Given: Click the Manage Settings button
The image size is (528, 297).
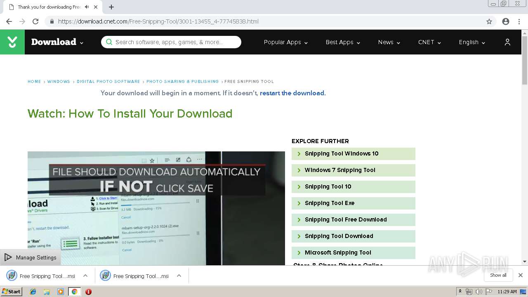Looking at the screenshot, I should tap(31, 257).
